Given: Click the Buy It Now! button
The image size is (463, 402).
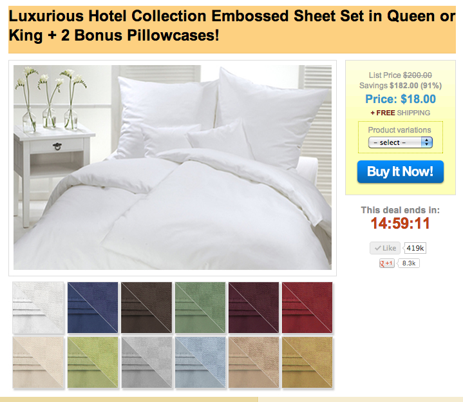Looking at the screenshot, I should [x=401, y=171].
